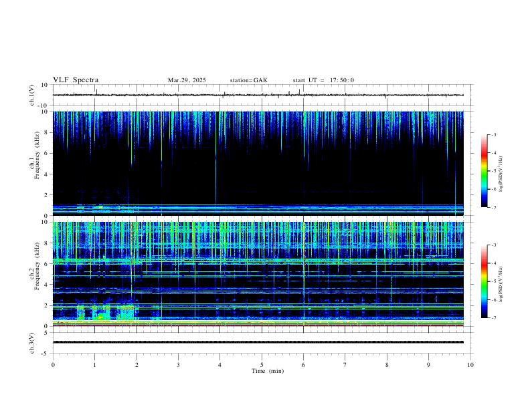Click the ch.3 voltage waveform band
Image resolution: width=530 pixels, height=409 pixels.
[x=258, y=342]
